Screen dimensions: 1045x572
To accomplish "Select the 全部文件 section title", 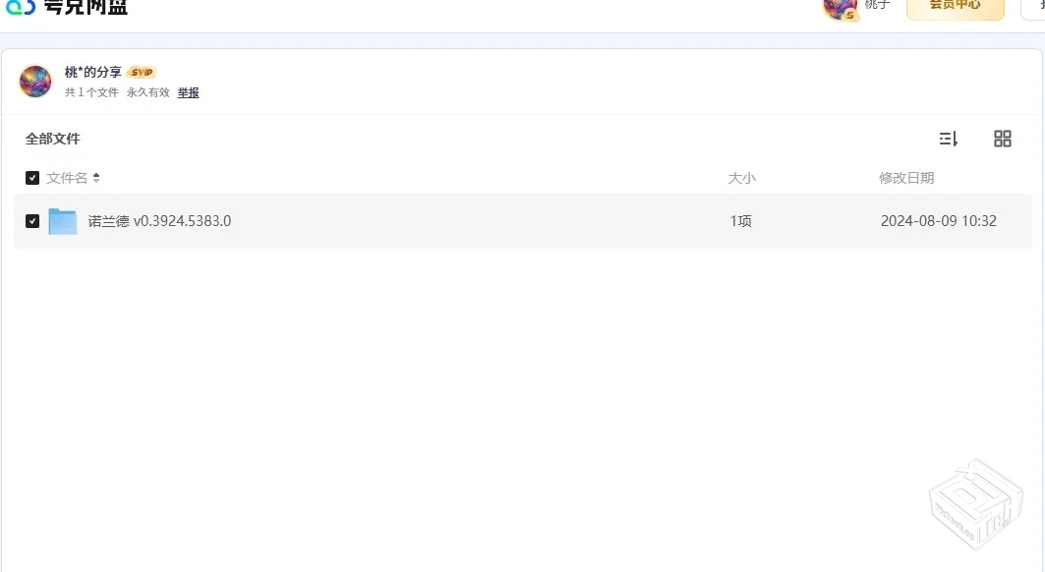I will click(53, 139).
